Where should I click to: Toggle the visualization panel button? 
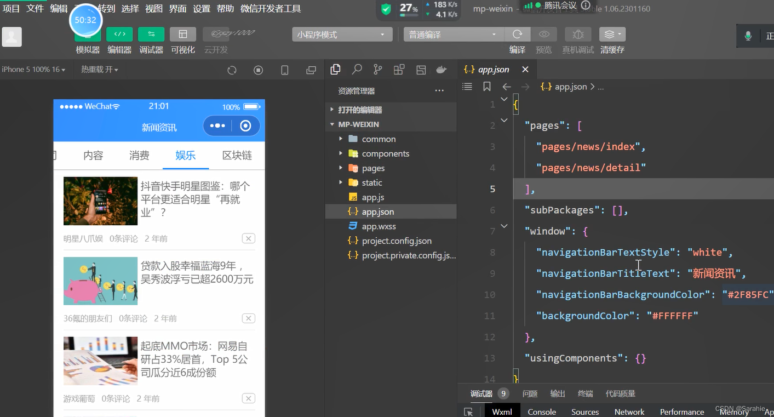(183, 35)
